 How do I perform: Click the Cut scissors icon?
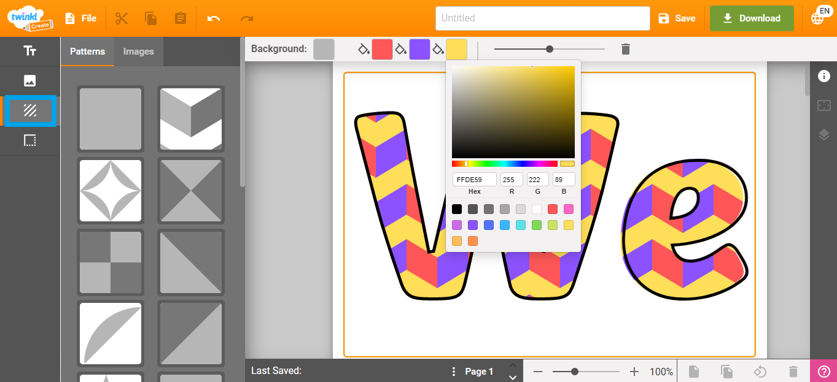(122, 18)
